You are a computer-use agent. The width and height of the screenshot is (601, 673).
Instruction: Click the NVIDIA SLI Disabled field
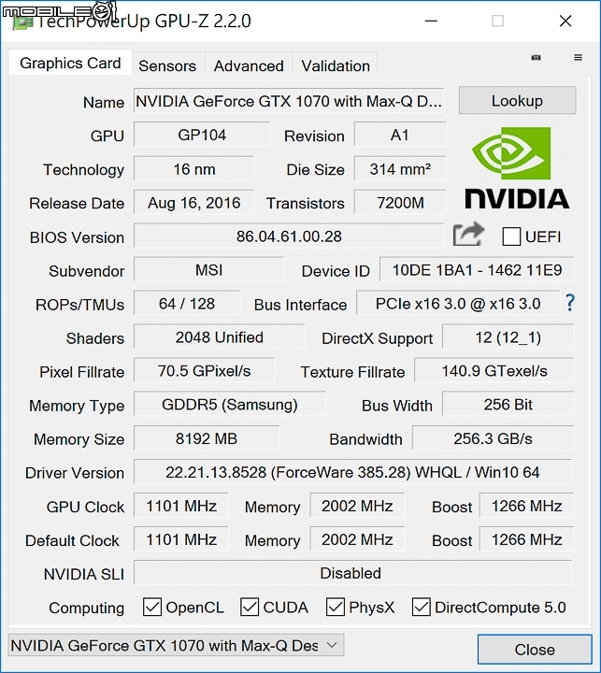[353, 573]
